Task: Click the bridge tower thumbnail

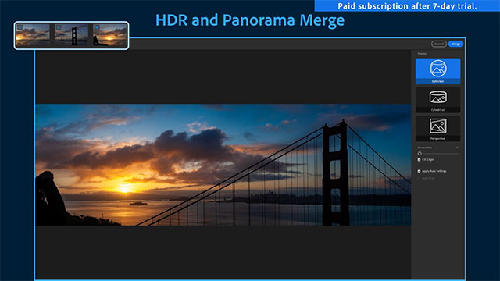Action: (71, 35)
